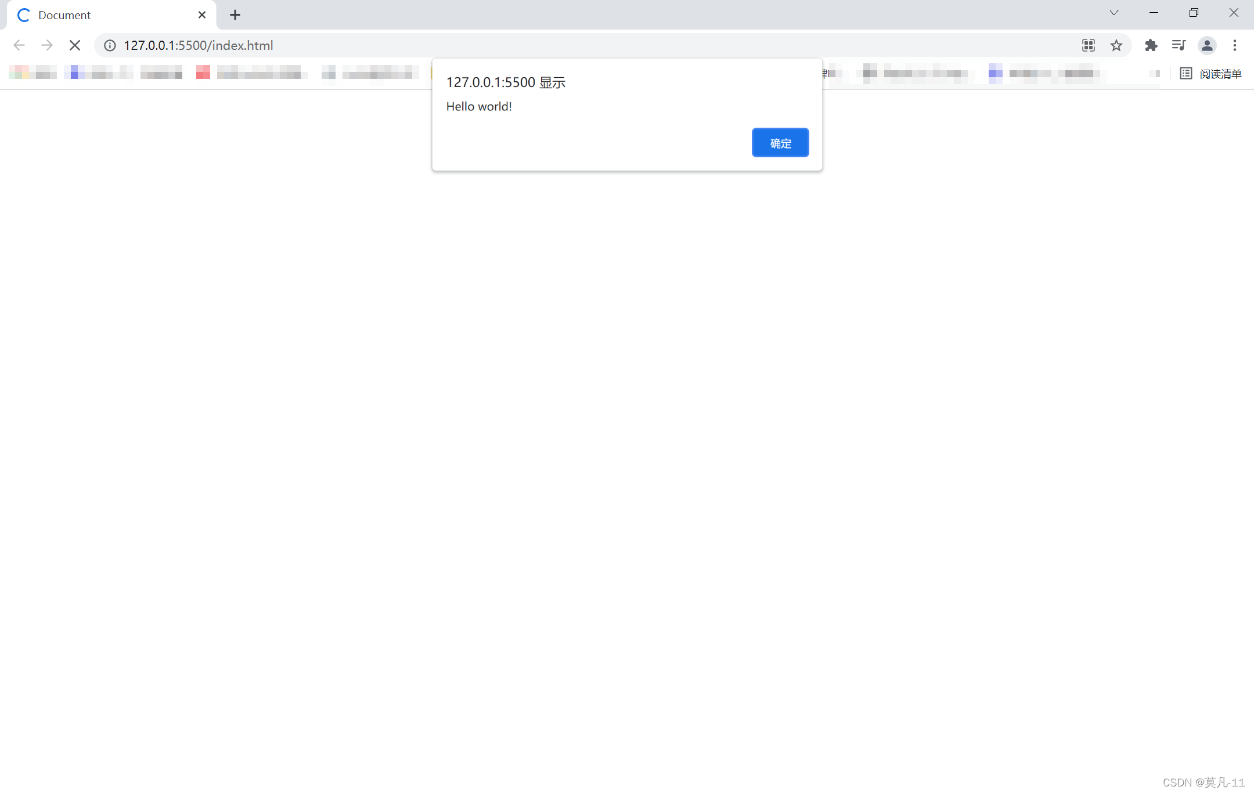This screenshot has height=794, width=1254.
Task: Restore down the browser window
Action: point(1194,13)
